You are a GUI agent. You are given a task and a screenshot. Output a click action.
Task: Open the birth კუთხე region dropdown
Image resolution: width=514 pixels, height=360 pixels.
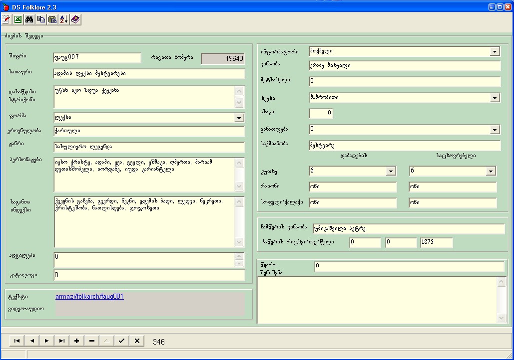pyautogui.click(x=391, y=171)
